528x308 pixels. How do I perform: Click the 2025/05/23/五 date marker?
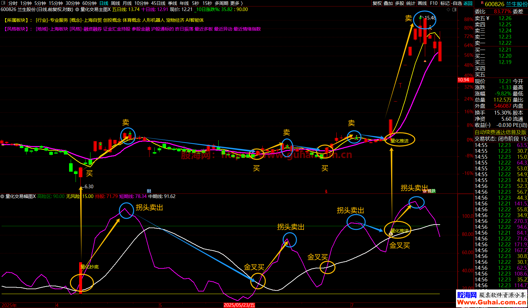click(239, 305)
